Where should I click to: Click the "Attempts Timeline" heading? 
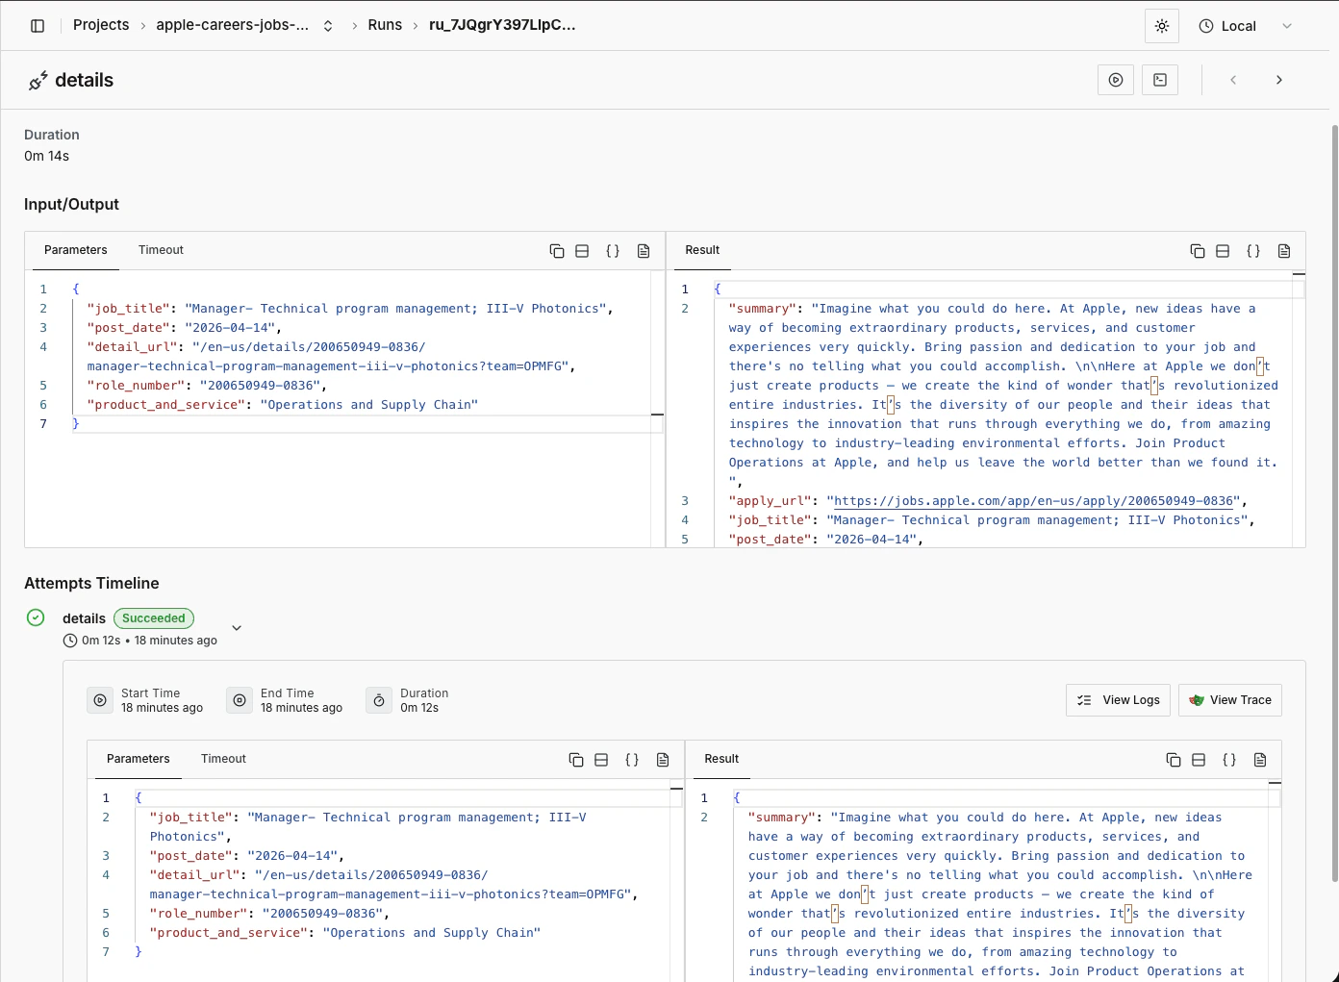tap(91, 583)
